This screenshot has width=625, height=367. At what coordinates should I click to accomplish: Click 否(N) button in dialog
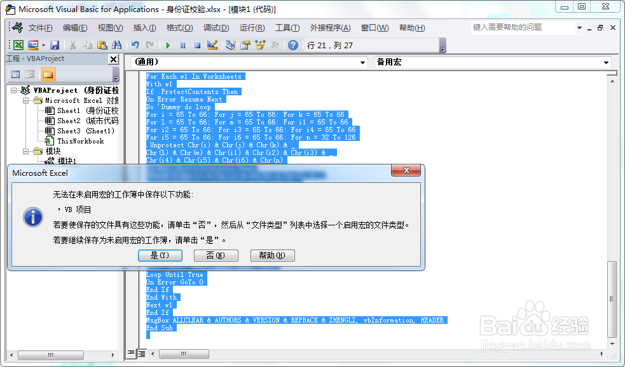coord(216,255)
